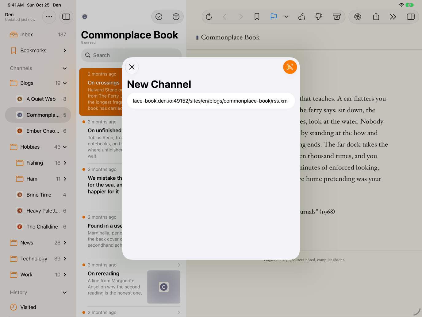Open the Visited history list

point(38,307)
